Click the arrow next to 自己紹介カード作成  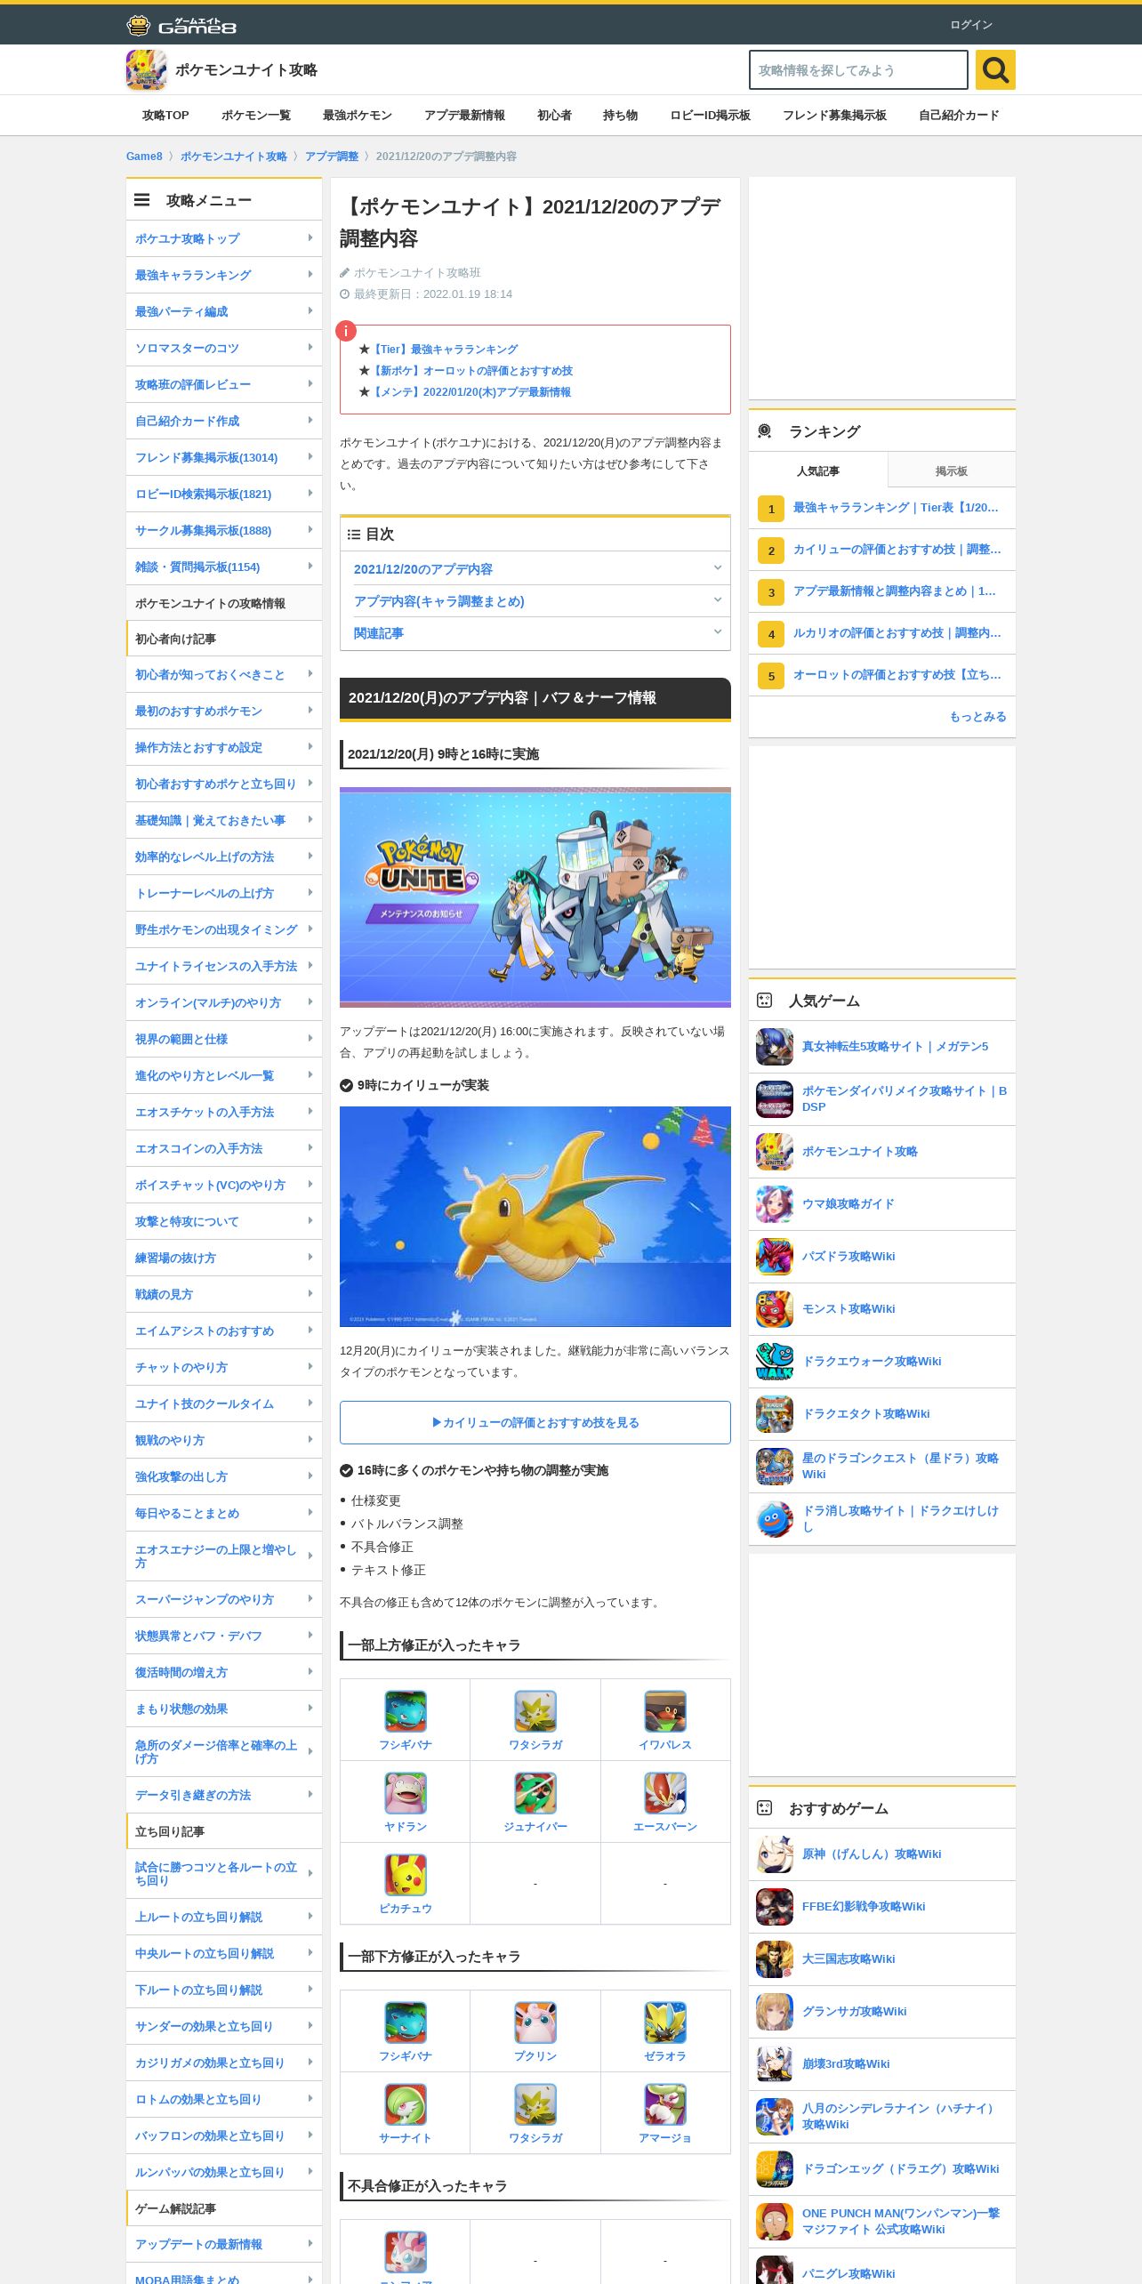310,420
